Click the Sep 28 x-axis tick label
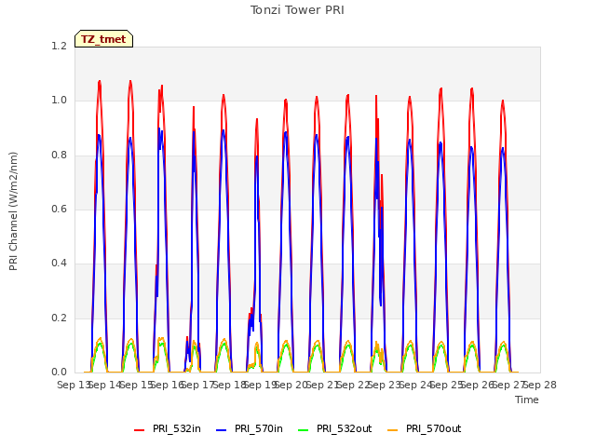The image size is (596, 447). [x=540, y=385]
